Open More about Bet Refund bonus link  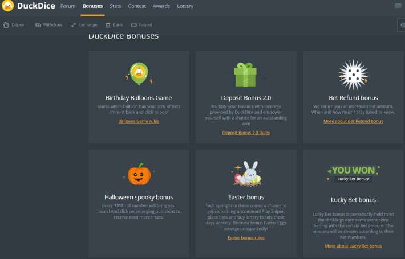tap(353, 121)
